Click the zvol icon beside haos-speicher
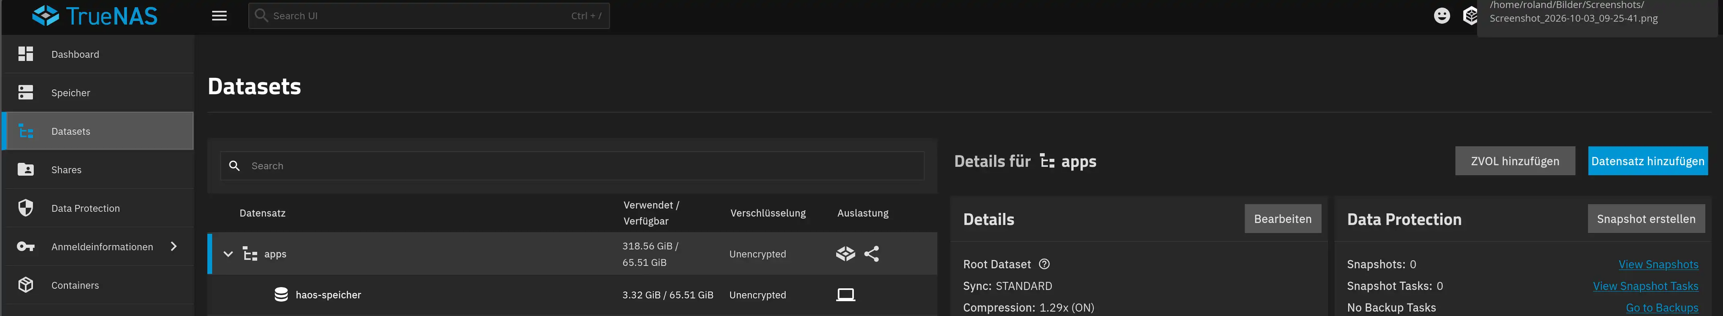Screen dimensions: 1723x316 tap(282, 295)
